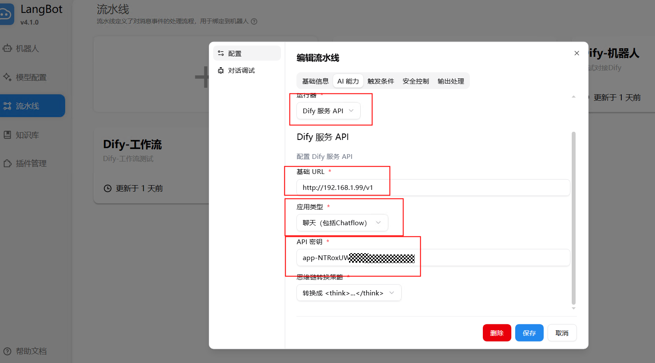Expand the 应用类型 dropdown

click(x=342, y=223)
